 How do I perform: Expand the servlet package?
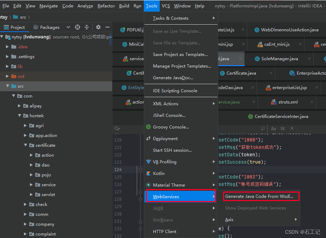point(31,194)
